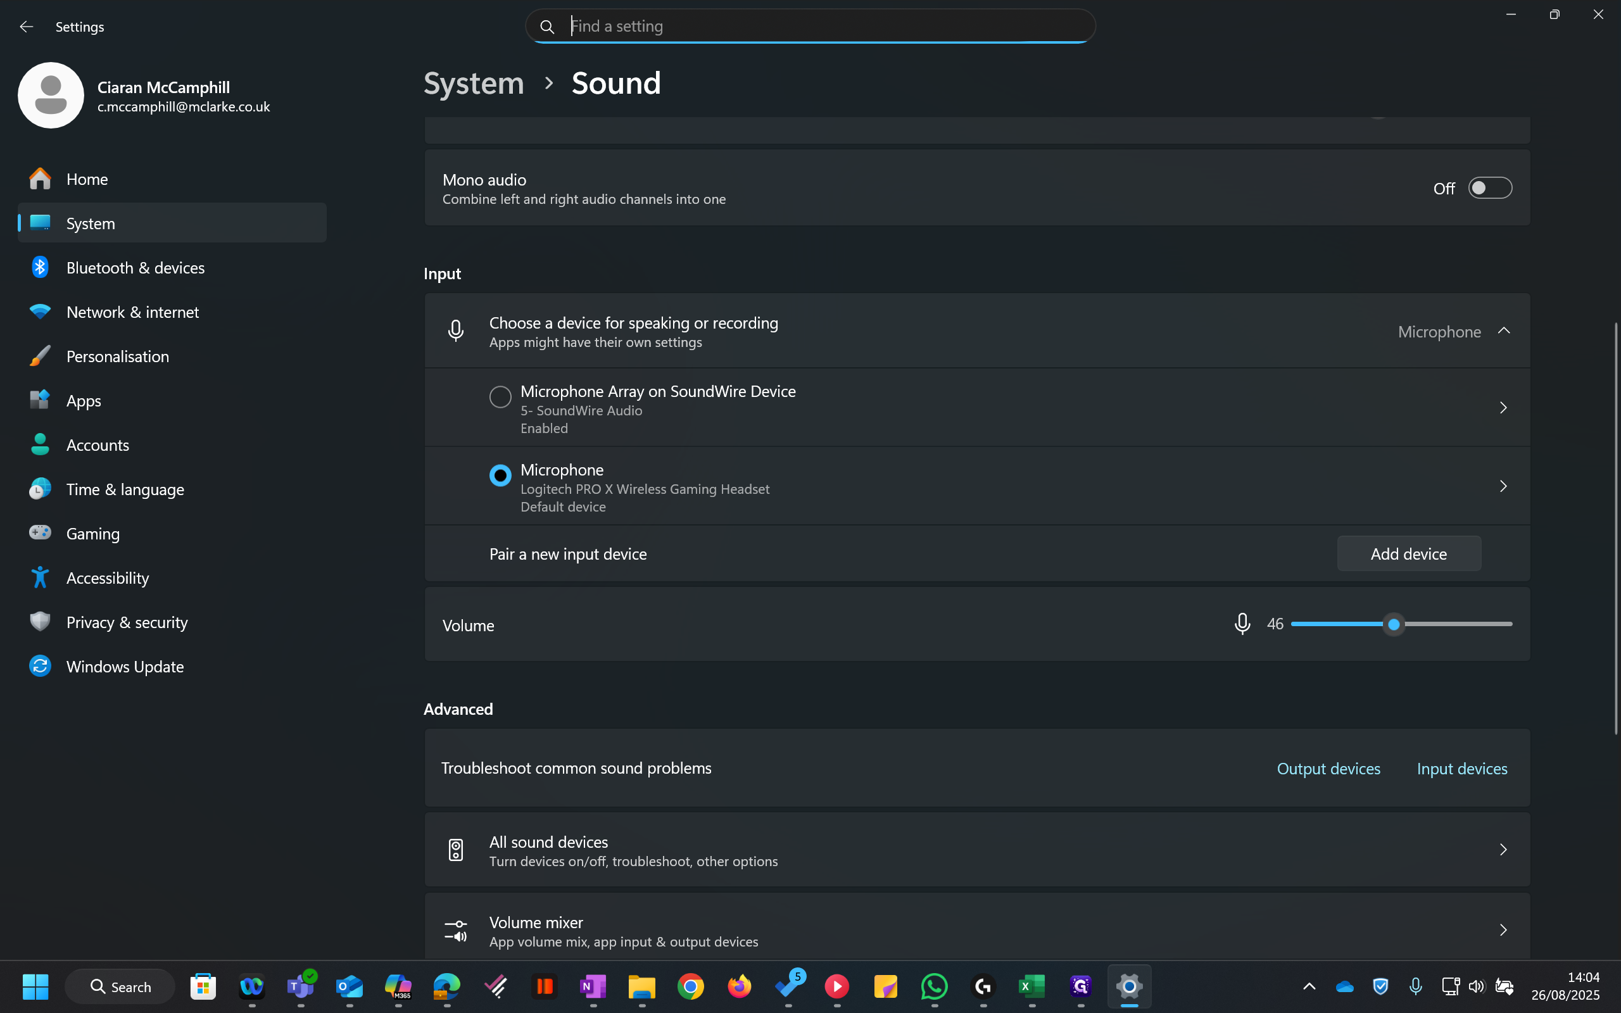Click the volume microphone mute icon
The height and width of the screenshot is (1013, 1621).
1242,624
